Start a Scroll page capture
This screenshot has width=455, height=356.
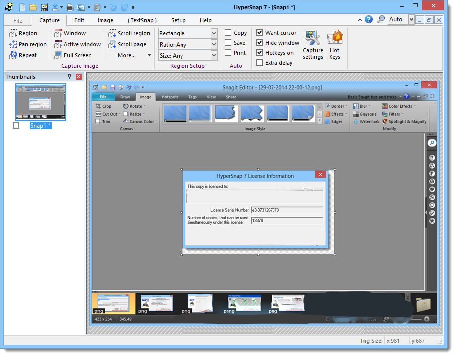(127, 44)
